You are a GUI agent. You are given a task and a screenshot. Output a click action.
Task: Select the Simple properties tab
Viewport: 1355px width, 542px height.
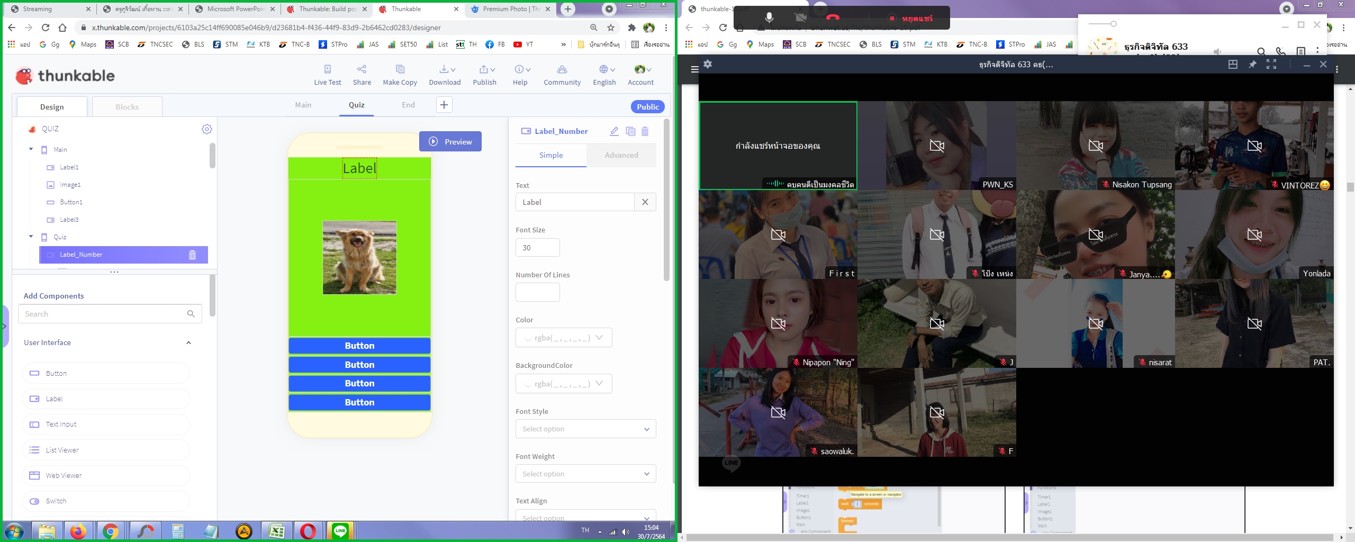point(551,155)
